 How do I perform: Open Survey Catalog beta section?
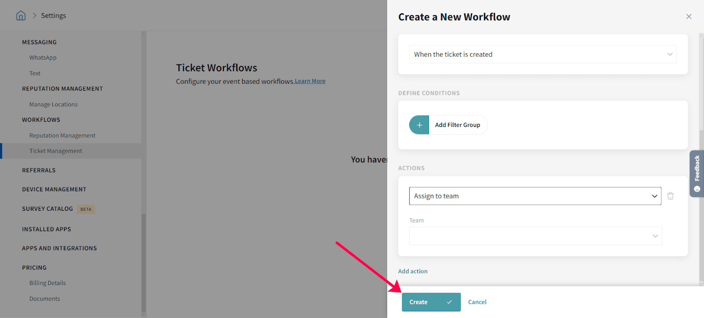[x=48, y=209]
